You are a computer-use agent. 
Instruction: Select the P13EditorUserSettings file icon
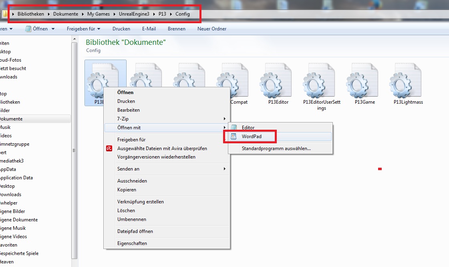click(319, 81)
